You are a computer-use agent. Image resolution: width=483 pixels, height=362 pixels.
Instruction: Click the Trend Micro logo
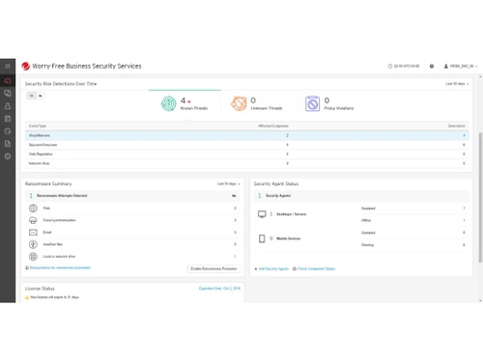25,66
